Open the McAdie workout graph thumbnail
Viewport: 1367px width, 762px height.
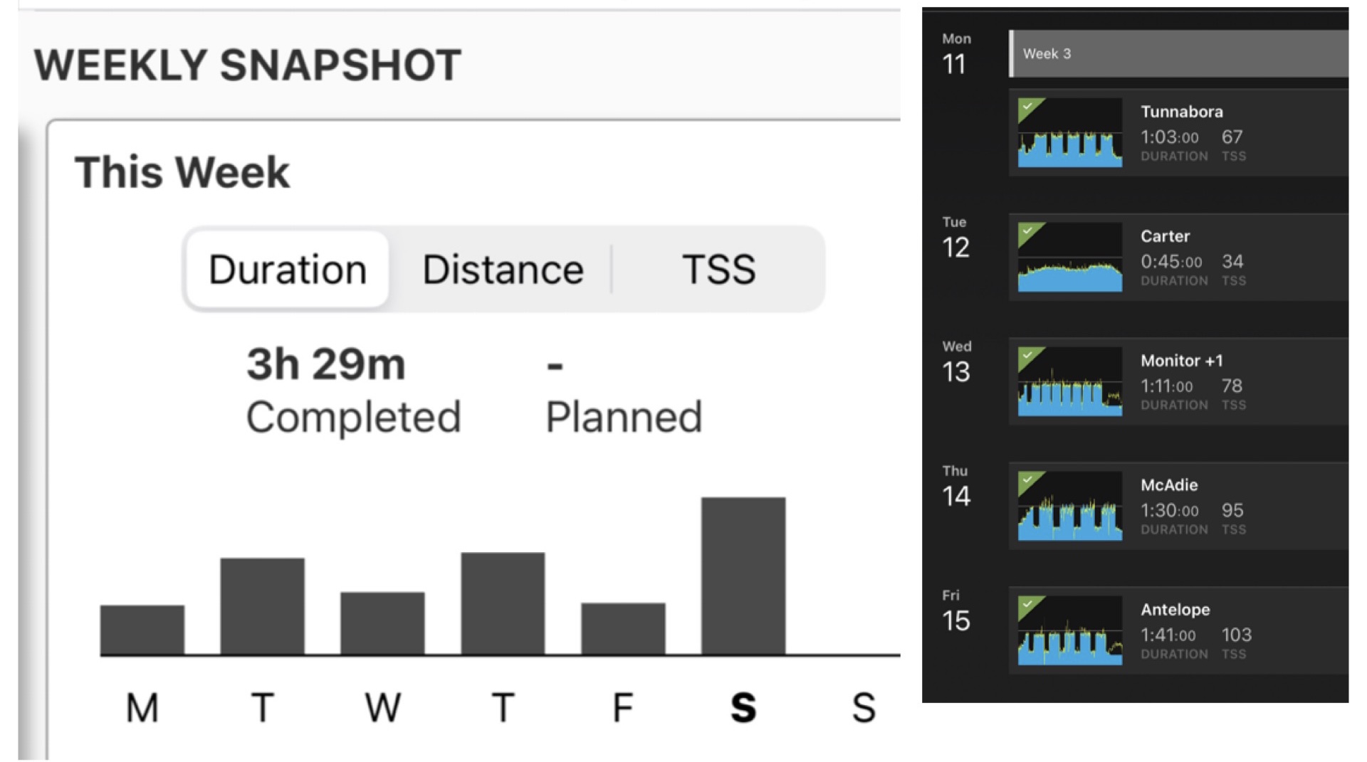[x=1070, y=507]
